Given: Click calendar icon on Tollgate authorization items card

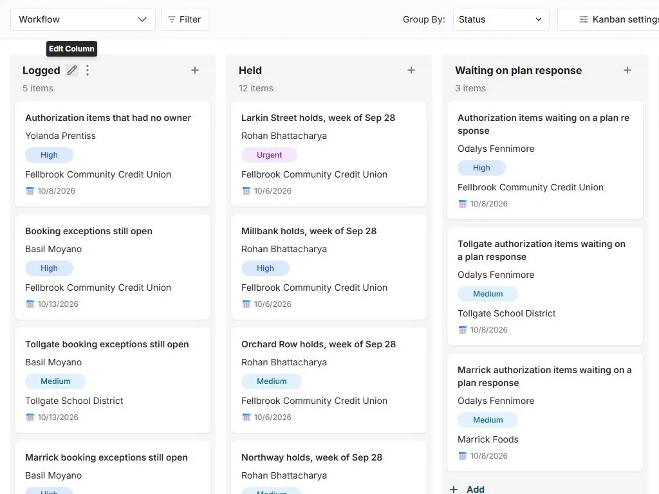Looking at the screenshot, I should coord(462,330).
